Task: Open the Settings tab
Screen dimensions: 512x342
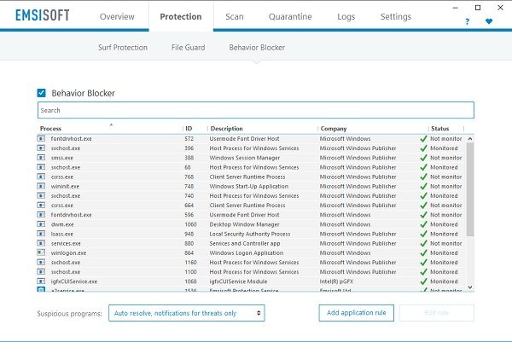Action: coord(396,17)
